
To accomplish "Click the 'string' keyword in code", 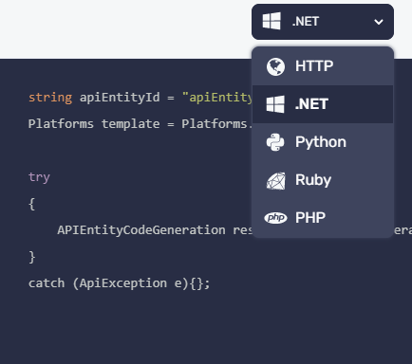I will [x=50, y=98].
